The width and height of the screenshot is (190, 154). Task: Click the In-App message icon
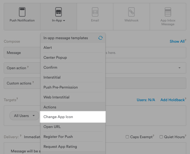click(x=58, y=12)
